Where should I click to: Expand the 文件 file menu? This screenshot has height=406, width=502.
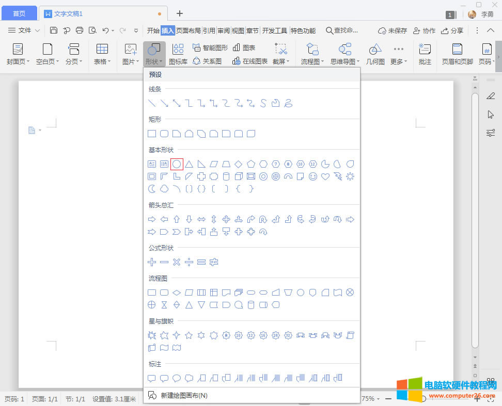click(x=24, y=30)
